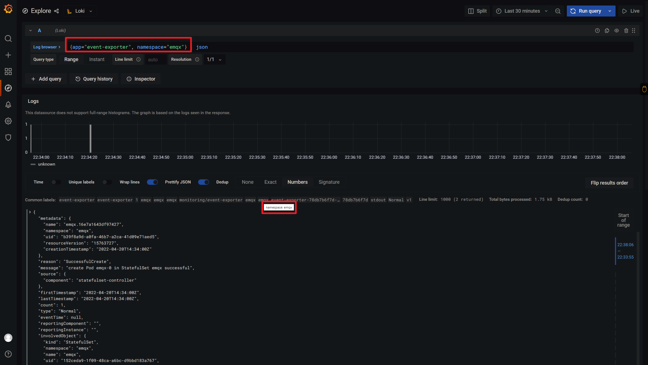Open the Explore section icon
648x365 pixels.
[x=7, y=88]
